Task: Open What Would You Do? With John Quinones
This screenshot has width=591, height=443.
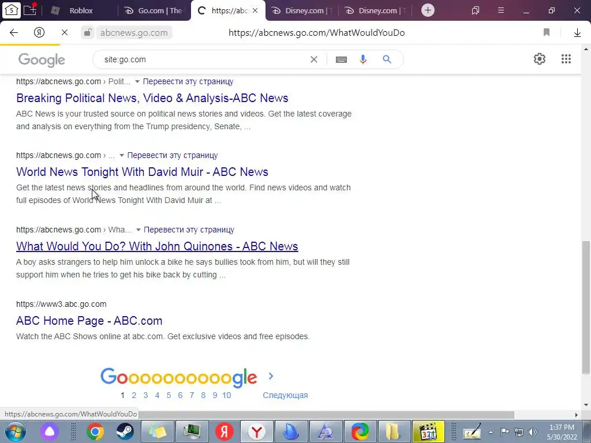Action: [x=157, y=246]
